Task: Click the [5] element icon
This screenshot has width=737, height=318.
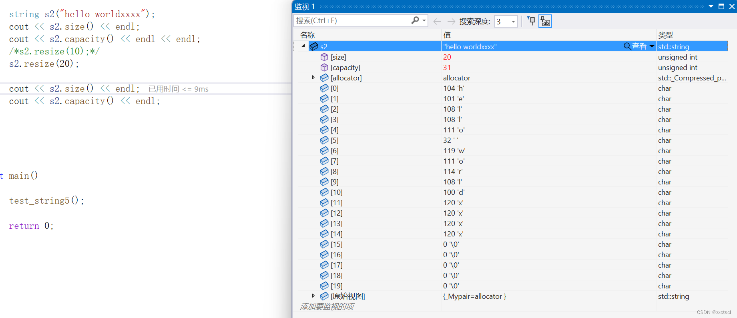Action: pos(324,140)
